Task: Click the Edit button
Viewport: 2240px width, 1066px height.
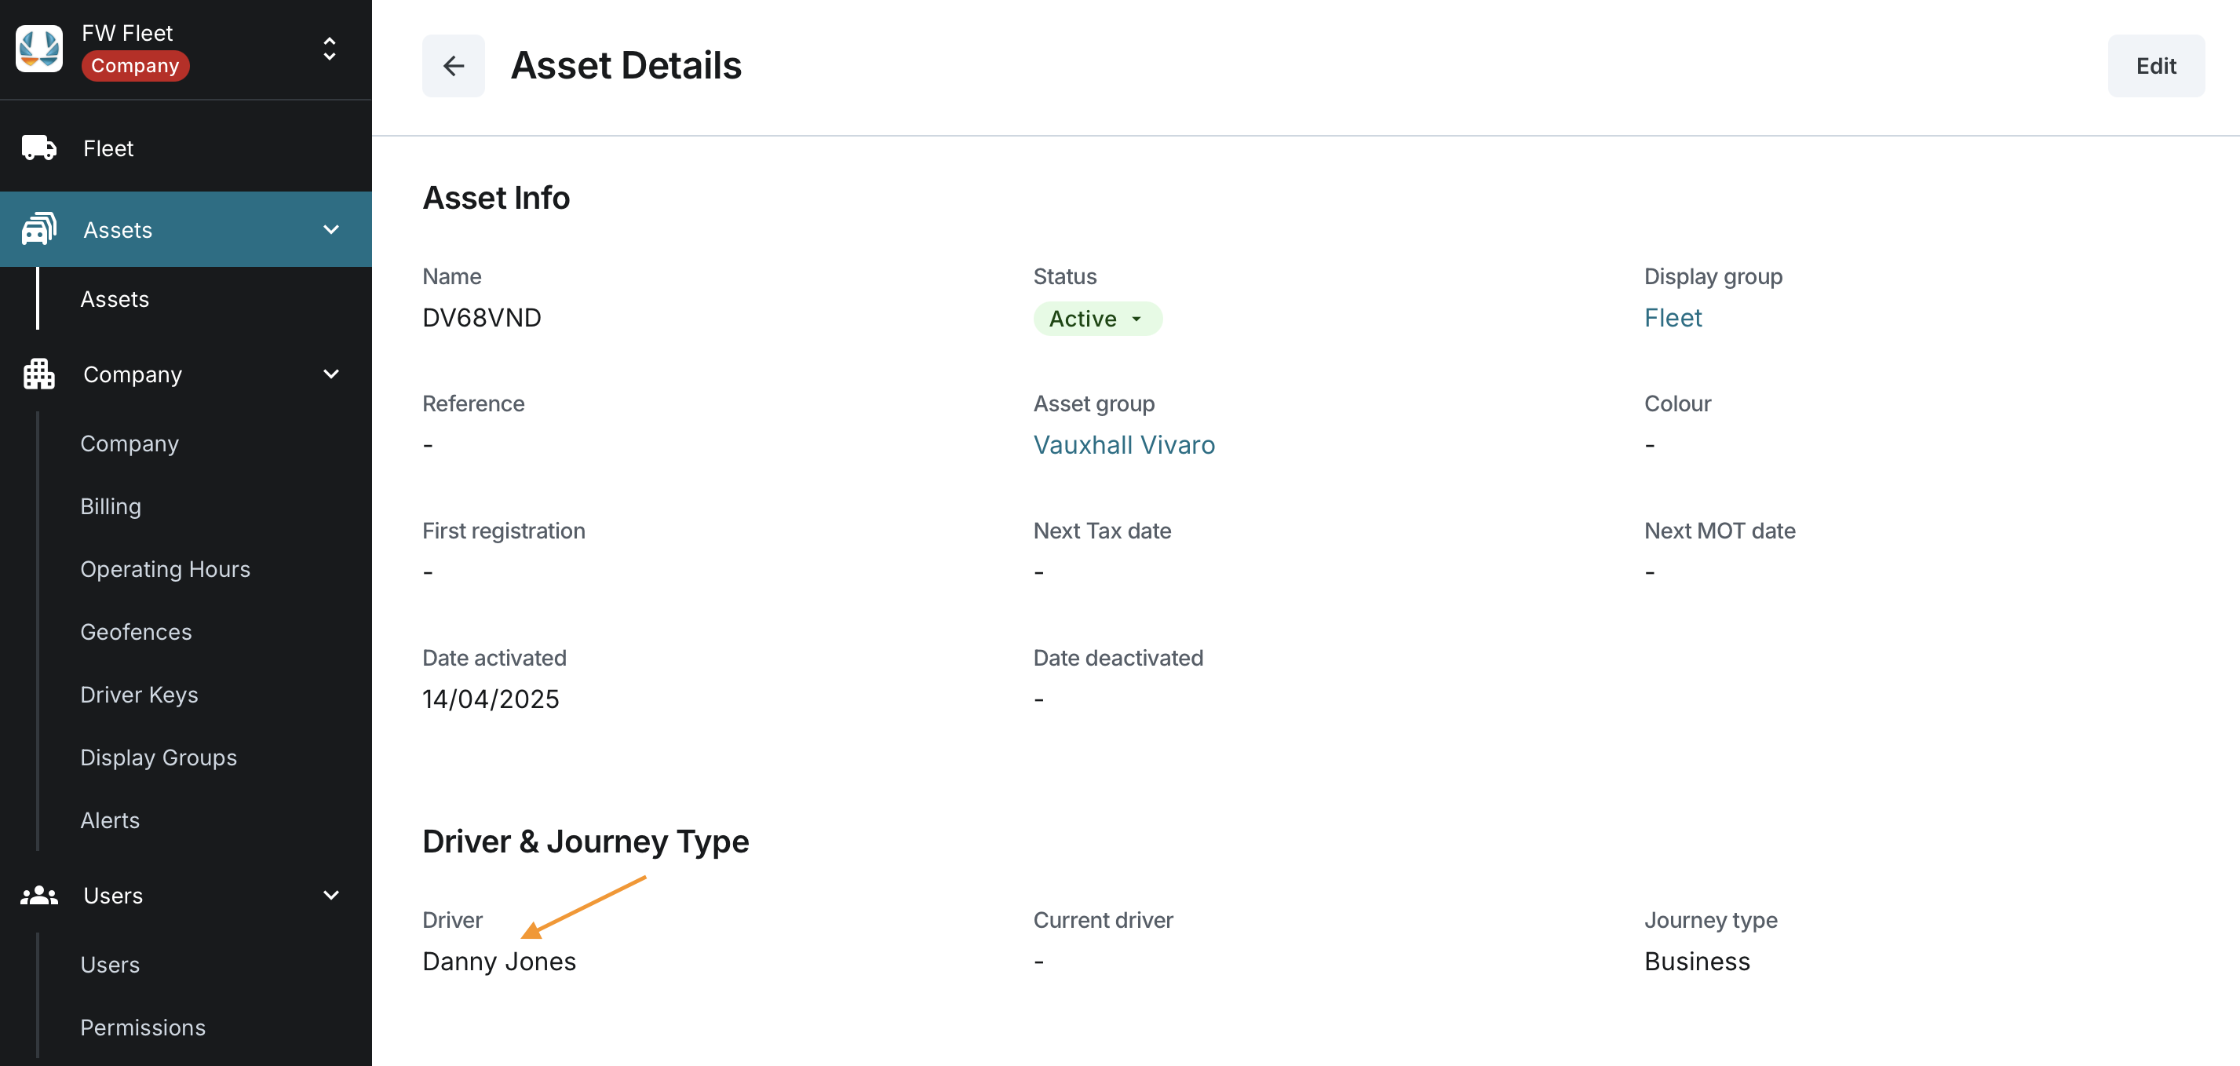Action: pos(2154,66)
